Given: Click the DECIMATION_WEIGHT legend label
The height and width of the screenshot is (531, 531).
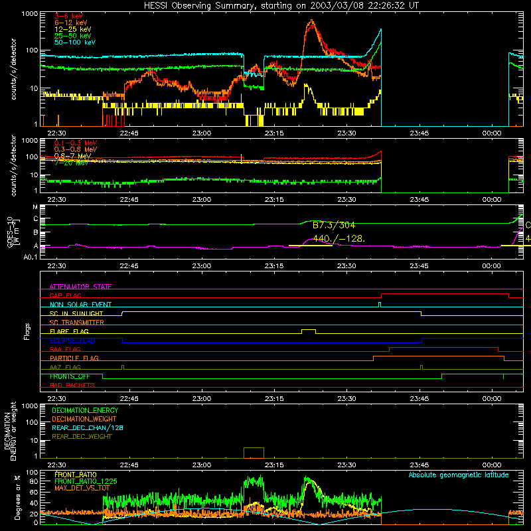Looking at the screenshot, I should tap(84, 419).
